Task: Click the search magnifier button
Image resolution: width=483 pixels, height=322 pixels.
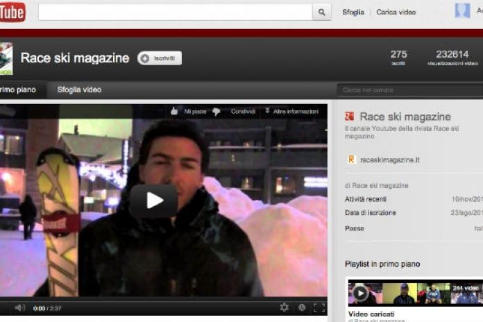Action: point(321,12)
